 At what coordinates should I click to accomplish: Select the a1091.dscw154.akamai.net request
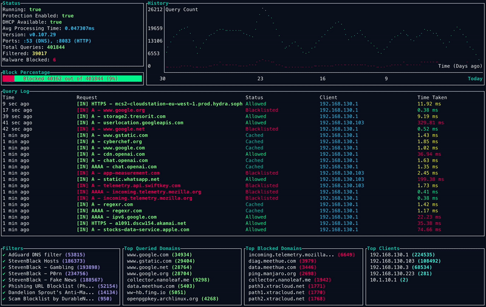point(243,223)
